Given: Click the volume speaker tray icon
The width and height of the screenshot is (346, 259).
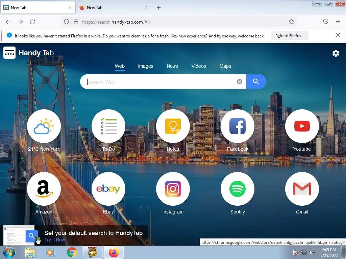Looking at the screenshot, I should point(312,253).
